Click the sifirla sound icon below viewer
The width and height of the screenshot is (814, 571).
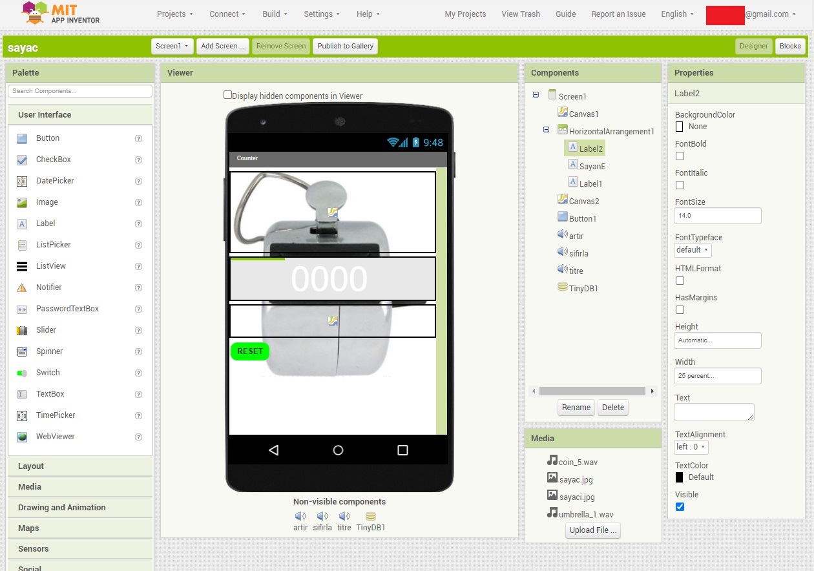(x=322, y=516)
